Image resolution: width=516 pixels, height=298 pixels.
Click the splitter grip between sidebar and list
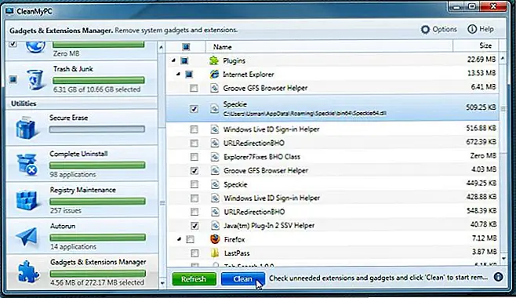click(x=162, y=203)
